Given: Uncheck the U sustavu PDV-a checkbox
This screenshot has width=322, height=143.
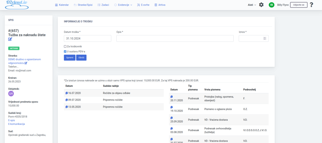Looking at the screenshot, I should click(x=65, y=51).
